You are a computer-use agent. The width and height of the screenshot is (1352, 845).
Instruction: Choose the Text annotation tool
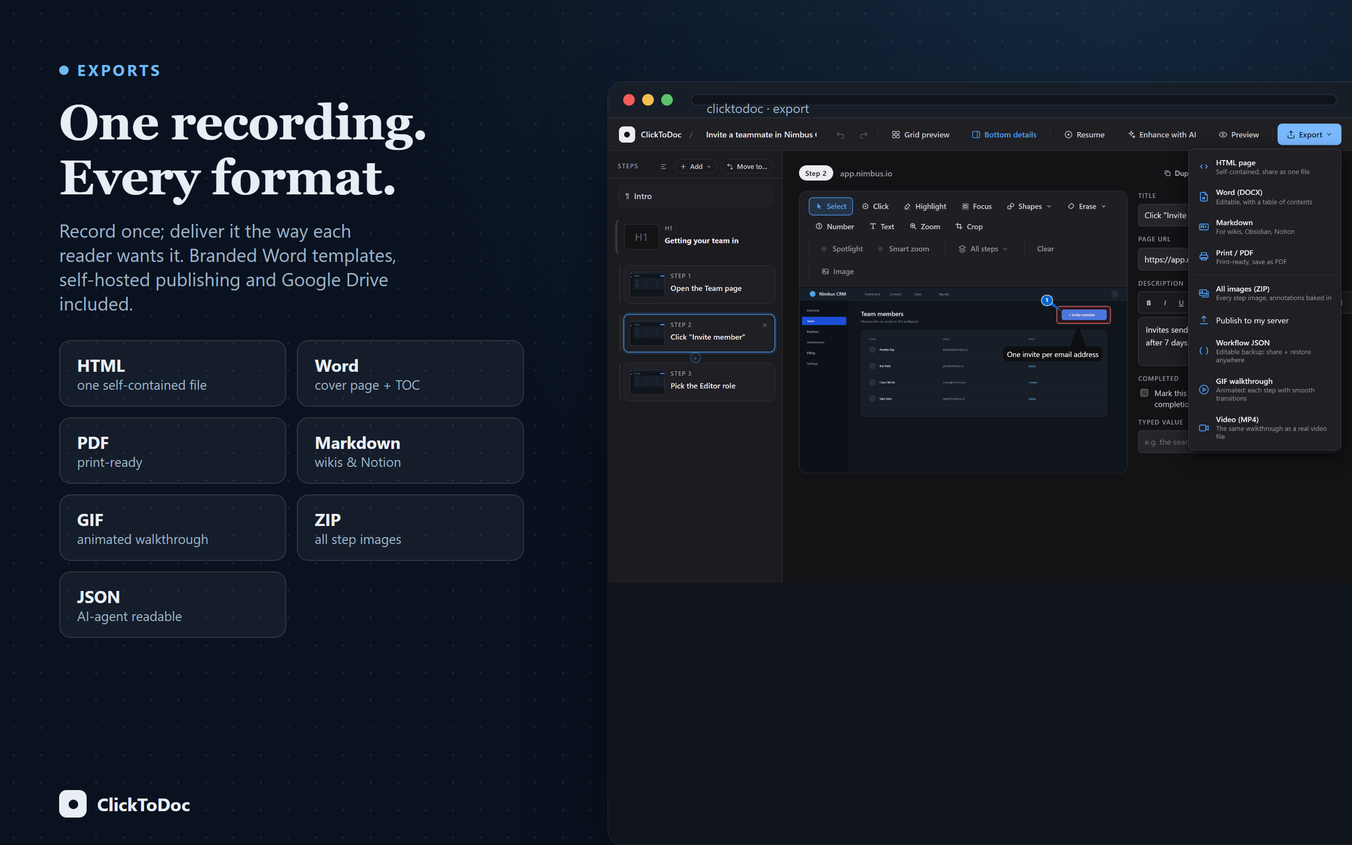coord(881,227)
